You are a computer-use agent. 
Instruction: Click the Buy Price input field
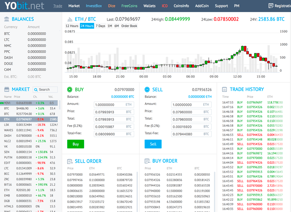point(114,112)
